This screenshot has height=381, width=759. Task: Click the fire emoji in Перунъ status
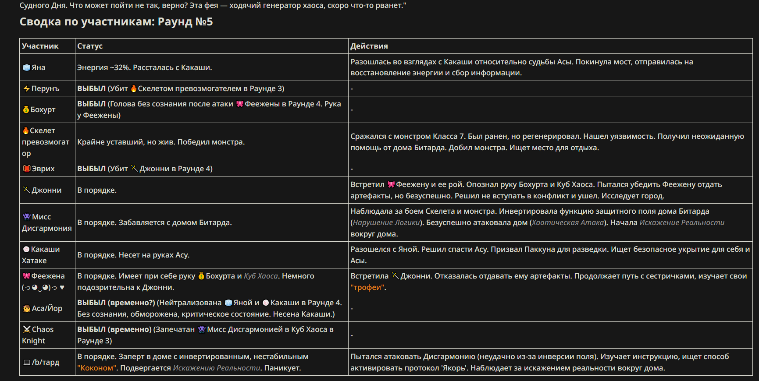coord(134,88)
